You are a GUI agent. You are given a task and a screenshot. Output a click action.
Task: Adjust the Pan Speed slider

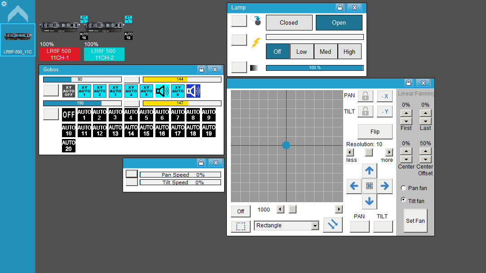pyautogui.click(x=181, y=175)
